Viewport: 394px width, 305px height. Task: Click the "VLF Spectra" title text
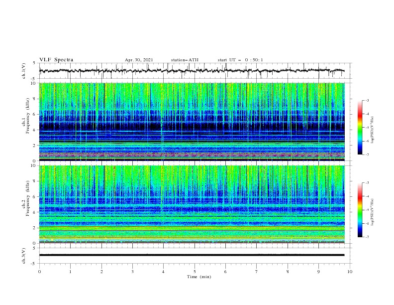pyautogui.click(x=56, y=60)
